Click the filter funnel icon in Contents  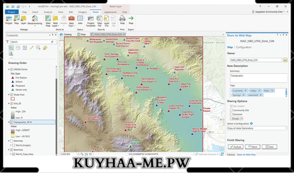(7, 42)
